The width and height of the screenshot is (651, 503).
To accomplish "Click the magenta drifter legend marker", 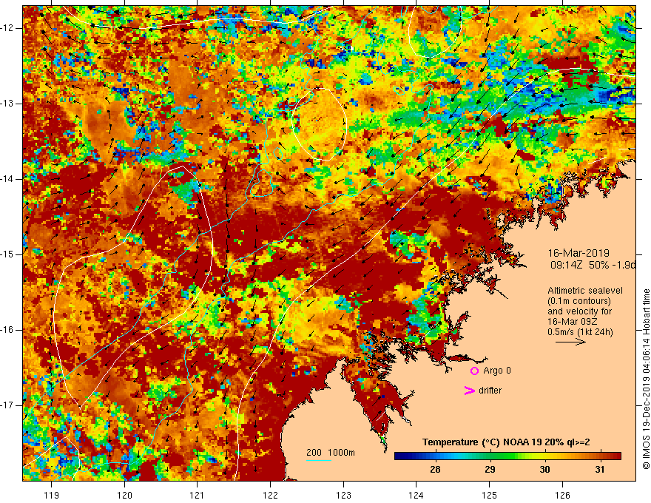I will pos(469,391).
